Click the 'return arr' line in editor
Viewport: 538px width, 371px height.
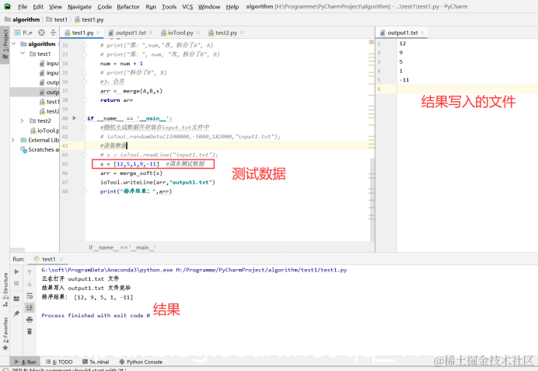tap(117, 100)
